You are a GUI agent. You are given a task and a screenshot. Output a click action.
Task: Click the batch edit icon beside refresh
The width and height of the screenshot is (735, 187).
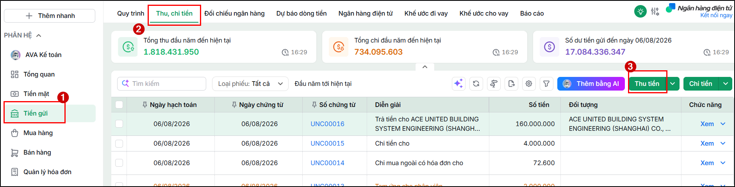point(494,84)
